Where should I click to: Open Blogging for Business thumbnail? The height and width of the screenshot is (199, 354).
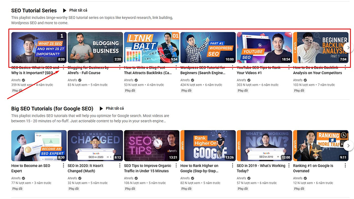[x=95, y=47]
